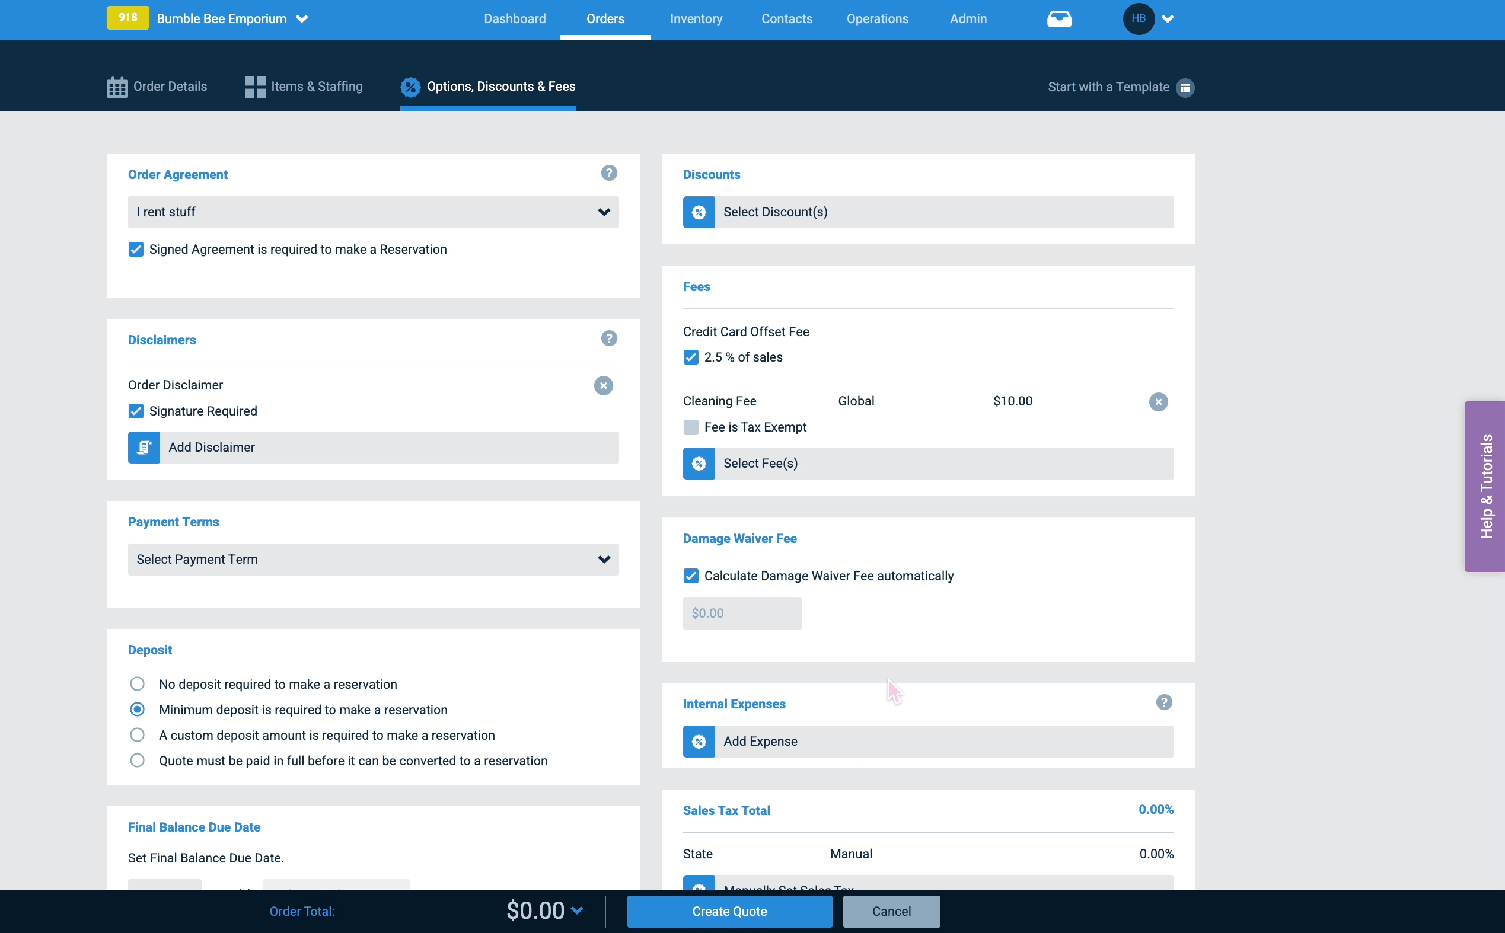The height and width of the screenshot is (933, 1505).
Task: Click Start with a Template link
Action: pos(1108,88)
